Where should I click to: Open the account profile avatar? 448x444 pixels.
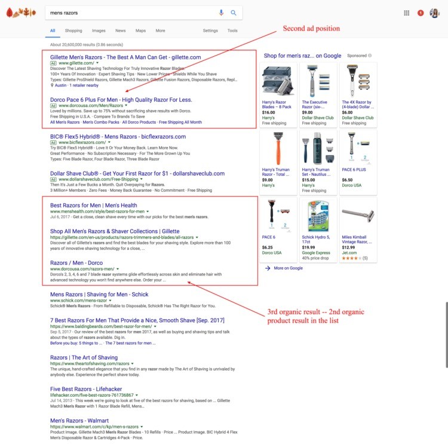point(434,13)
